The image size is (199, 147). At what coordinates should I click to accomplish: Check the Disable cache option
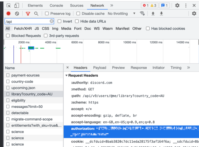(78, 14)
